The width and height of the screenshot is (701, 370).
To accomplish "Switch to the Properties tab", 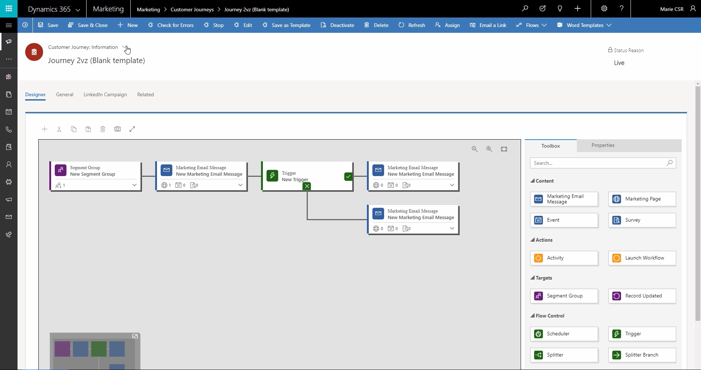I will coord(603,145).
